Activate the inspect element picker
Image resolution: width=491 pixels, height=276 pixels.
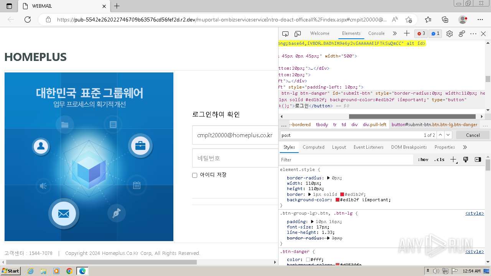click(x=285, y=34)
